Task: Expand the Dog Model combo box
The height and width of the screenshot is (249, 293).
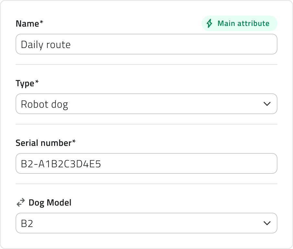Action: click(x=146, y=223)
